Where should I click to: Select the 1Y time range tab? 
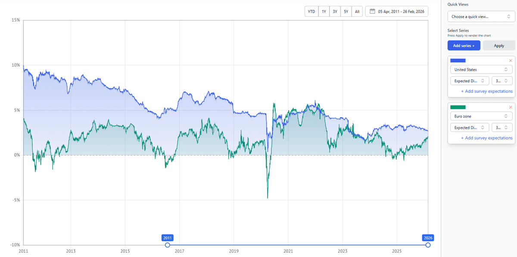(324, 11)
